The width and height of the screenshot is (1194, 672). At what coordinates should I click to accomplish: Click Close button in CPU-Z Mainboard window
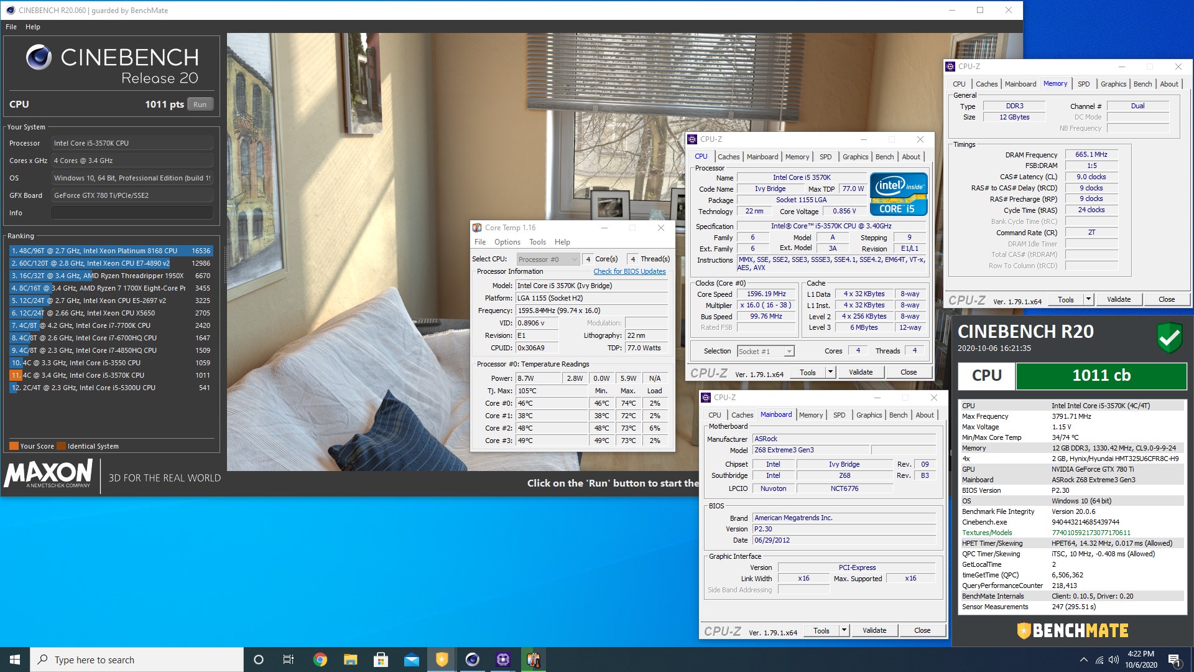[922, 630]
